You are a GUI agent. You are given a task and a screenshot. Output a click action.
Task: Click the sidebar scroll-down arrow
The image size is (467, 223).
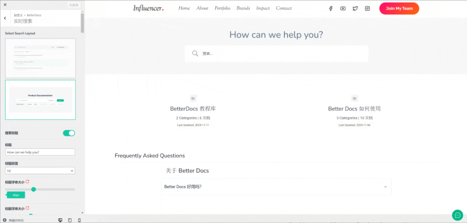pyautogui.click(x=83, y=213)
